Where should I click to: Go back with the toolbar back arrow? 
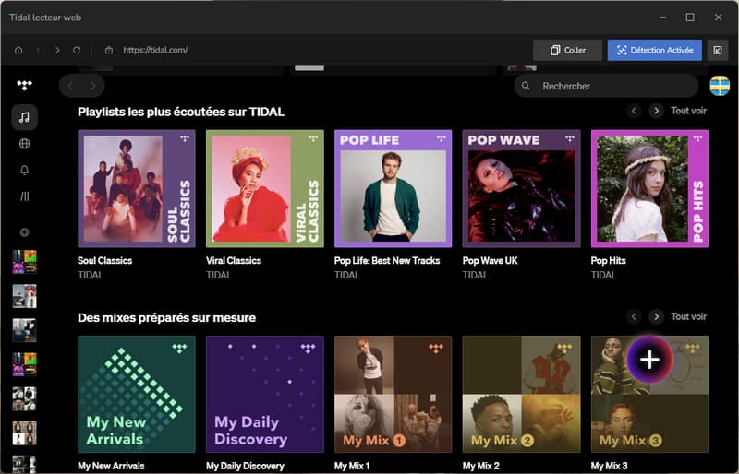point(39,50)
